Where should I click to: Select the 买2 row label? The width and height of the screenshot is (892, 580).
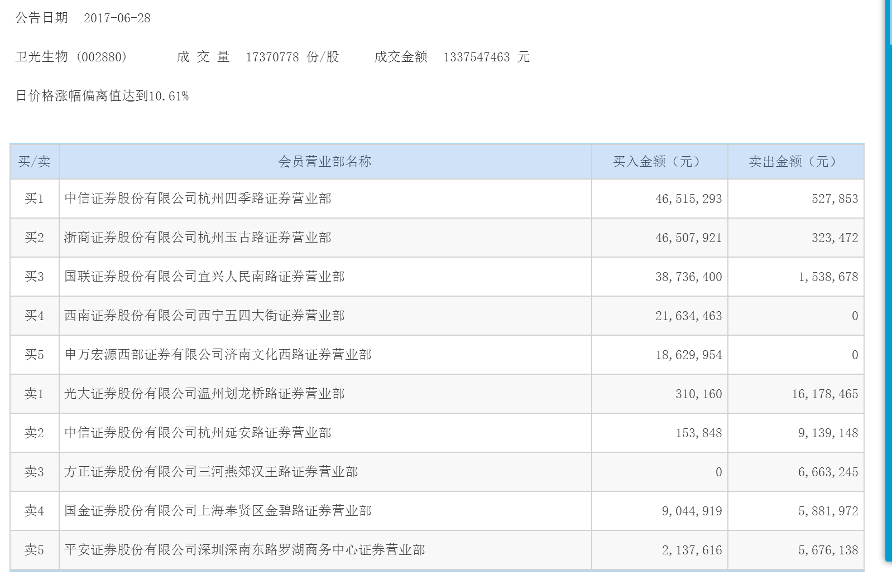[x=35, y=238]
